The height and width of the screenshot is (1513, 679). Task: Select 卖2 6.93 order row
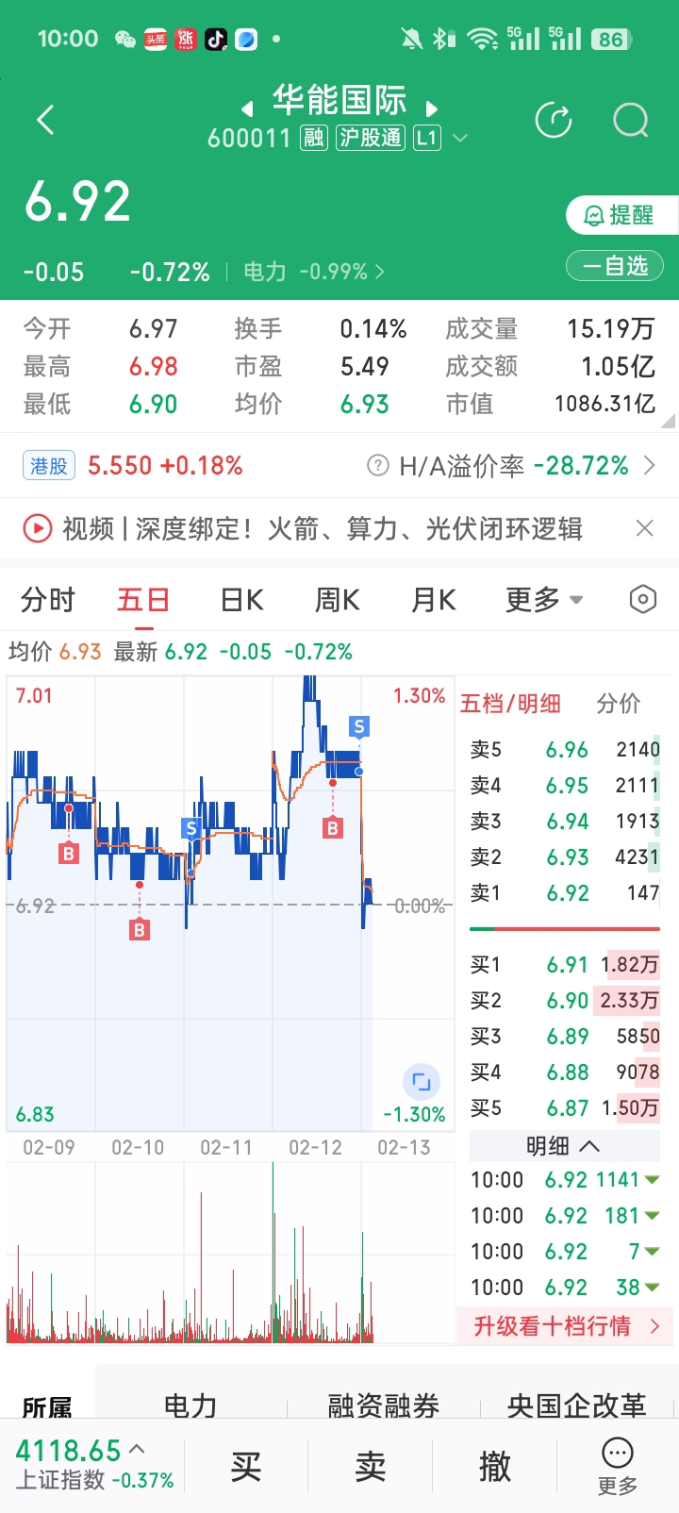point(565,857)
